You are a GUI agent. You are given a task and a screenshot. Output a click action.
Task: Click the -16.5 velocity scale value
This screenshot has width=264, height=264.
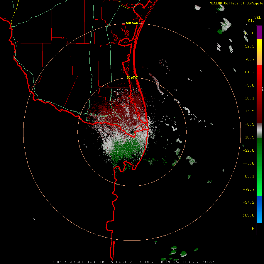[x=248, y=137]
